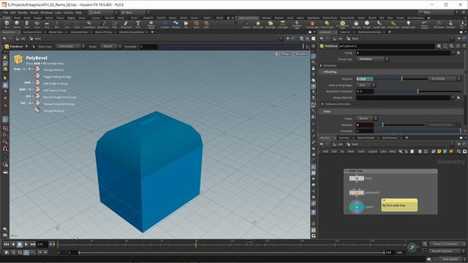468x263 pixels.
Task: Switch to the Material Palette tab
Action: 366,138
